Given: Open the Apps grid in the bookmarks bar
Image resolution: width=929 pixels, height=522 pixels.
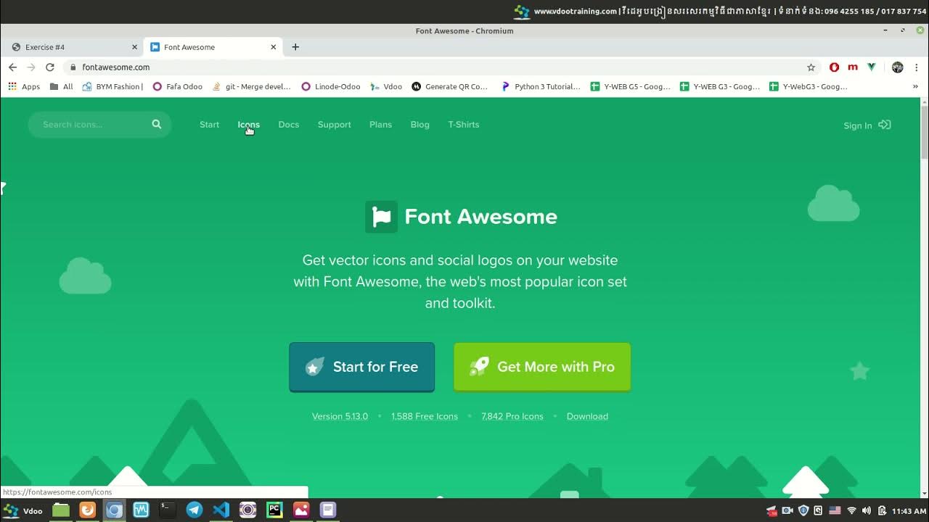Looking at the screenshot, I should click(x=24, y=86).
